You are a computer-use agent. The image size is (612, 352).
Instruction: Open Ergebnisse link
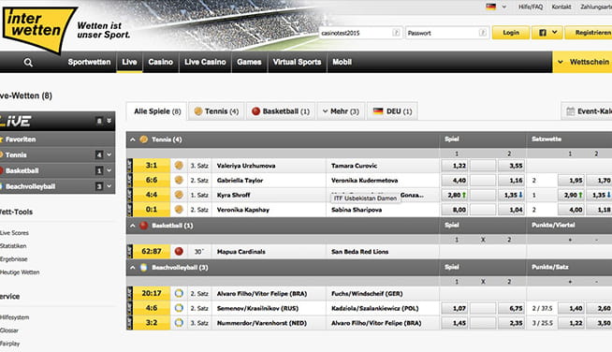point(14,259)
